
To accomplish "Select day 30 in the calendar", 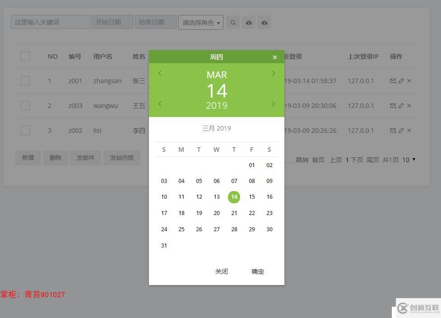I will point(269,229).
